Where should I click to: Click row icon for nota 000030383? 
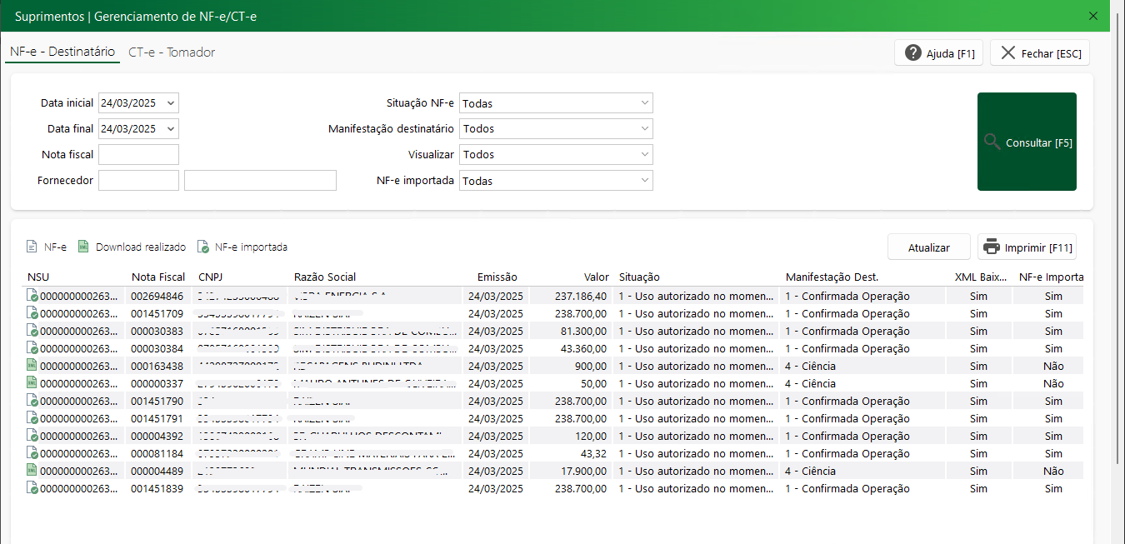click(x=32, y=331)
